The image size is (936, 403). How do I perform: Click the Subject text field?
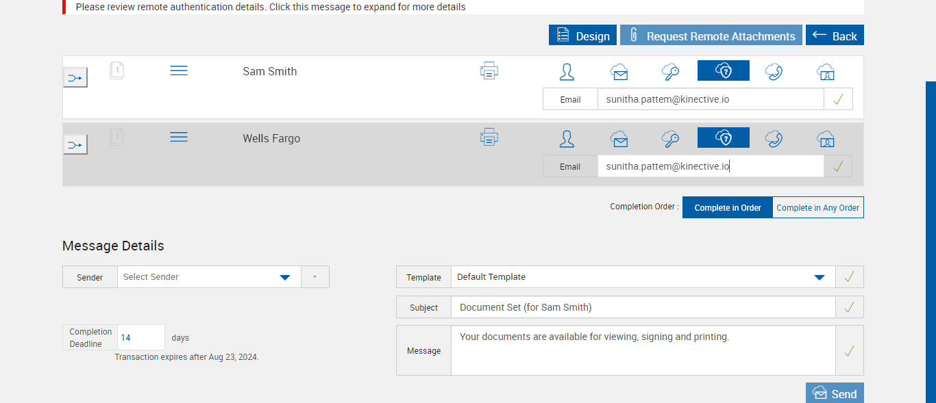point(643,307)
